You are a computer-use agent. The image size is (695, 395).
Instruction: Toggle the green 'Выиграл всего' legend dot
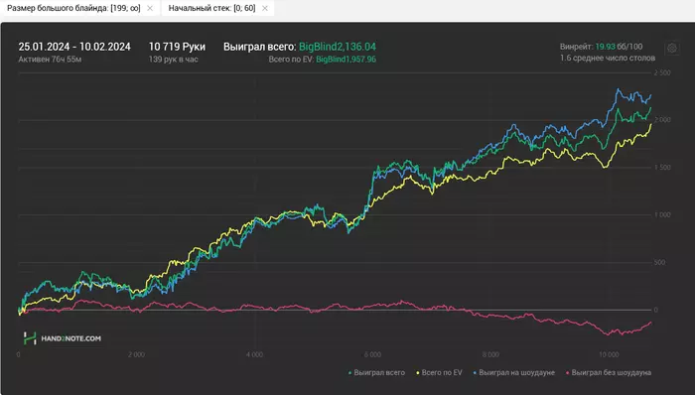coord(350,373)
